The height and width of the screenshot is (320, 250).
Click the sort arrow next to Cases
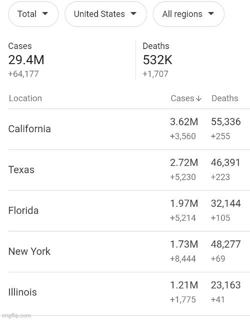[198, 99]
